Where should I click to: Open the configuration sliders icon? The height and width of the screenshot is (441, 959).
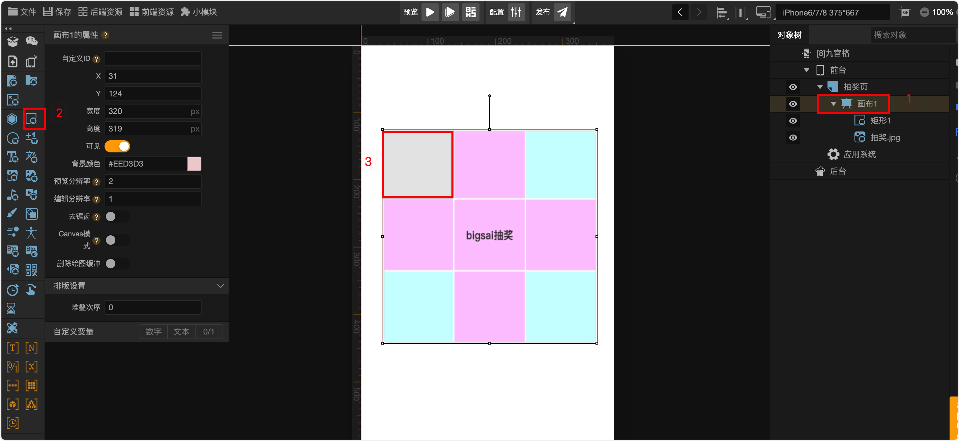point(516,12)
